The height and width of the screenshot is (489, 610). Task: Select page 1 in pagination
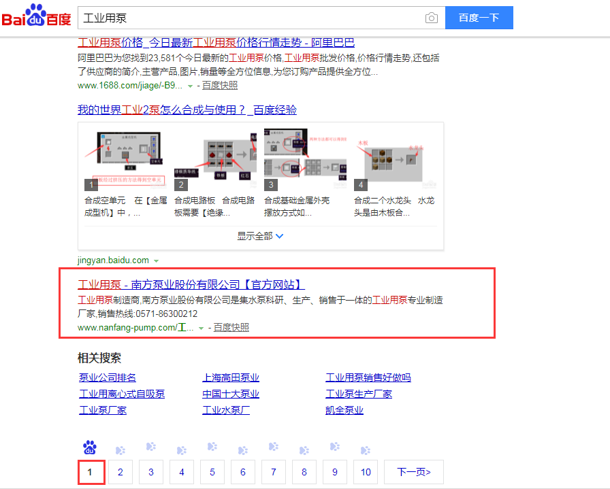tap(91, 472)
